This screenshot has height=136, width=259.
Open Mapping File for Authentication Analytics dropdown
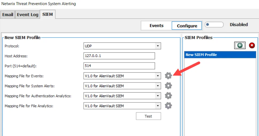pos(158,96)
